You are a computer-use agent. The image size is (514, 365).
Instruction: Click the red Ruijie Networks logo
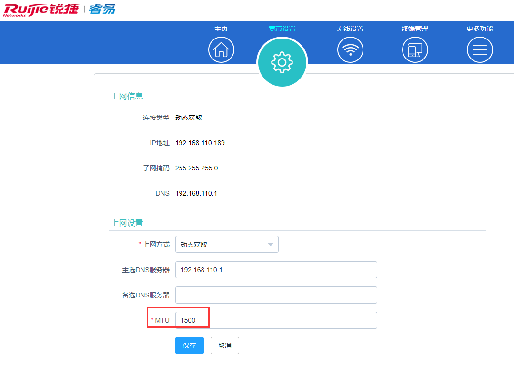(x=41, y=10)
